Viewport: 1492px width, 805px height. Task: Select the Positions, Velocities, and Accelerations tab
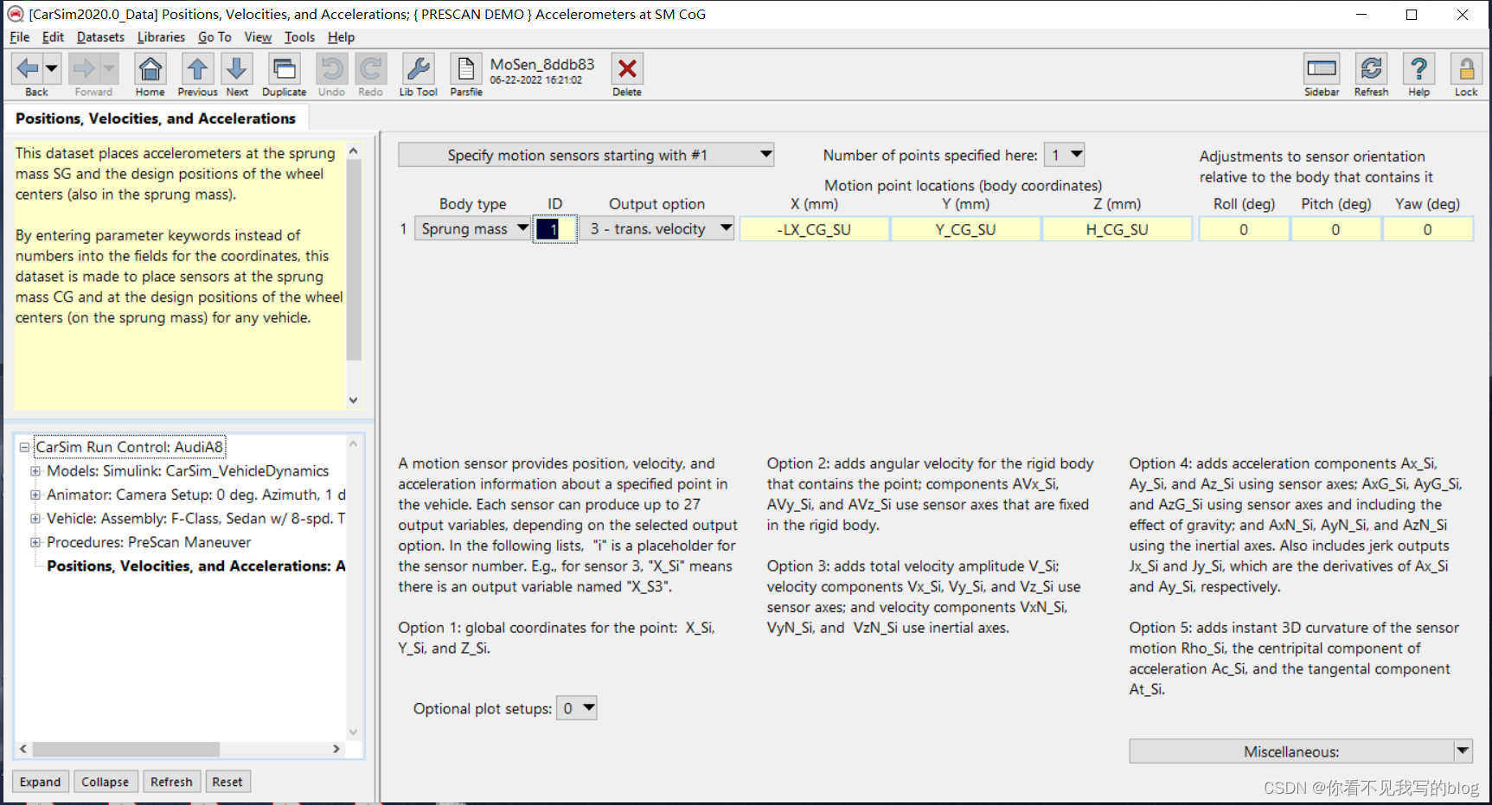coord(156,118)
